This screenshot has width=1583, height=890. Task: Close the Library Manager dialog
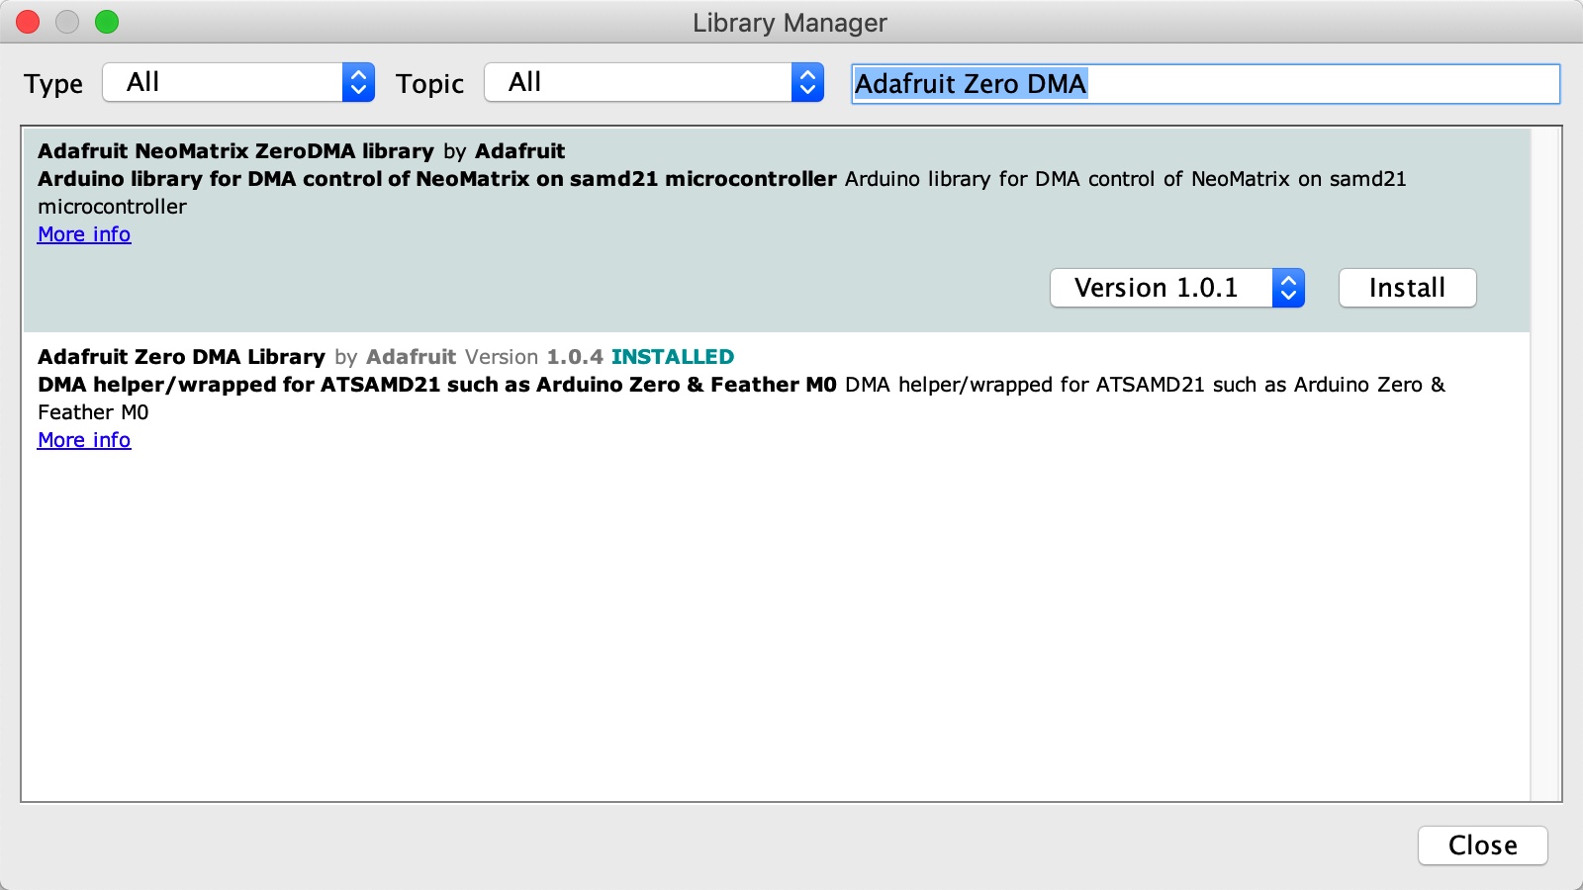[x=1482, y=845]
